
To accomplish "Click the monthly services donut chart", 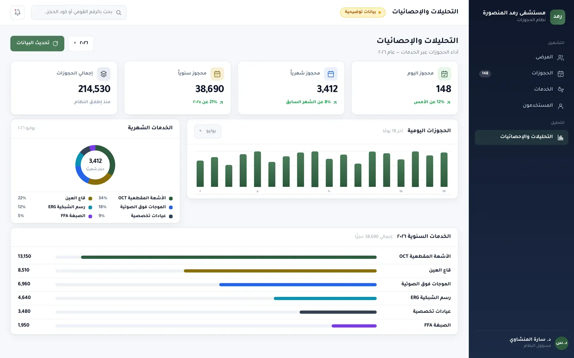I will 95,165.
